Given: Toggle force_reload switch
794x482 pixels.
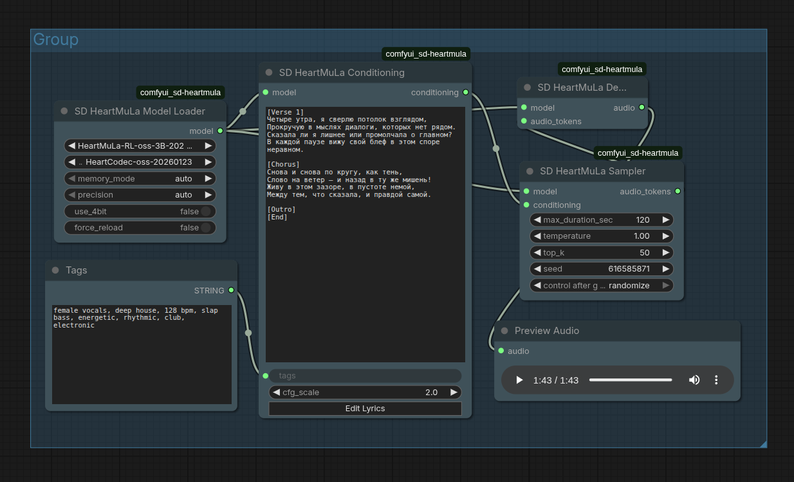Looking at the screenshot, I should (205, 228).
